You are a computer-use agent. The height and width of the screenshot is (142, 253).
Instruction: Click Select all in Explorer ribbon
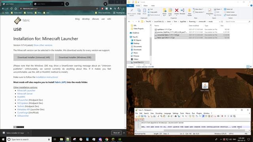coord(228,9)
